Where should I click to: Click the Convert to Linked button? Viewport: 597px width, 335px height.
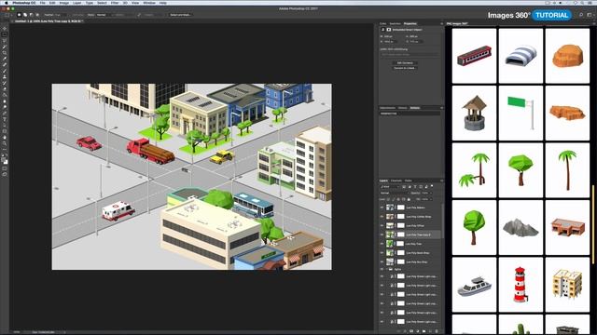point(405,68)
